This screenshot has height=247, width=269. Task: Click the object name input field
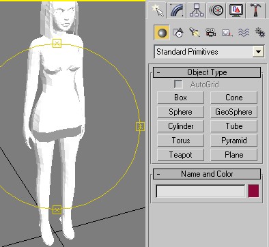tap(201, 191)
